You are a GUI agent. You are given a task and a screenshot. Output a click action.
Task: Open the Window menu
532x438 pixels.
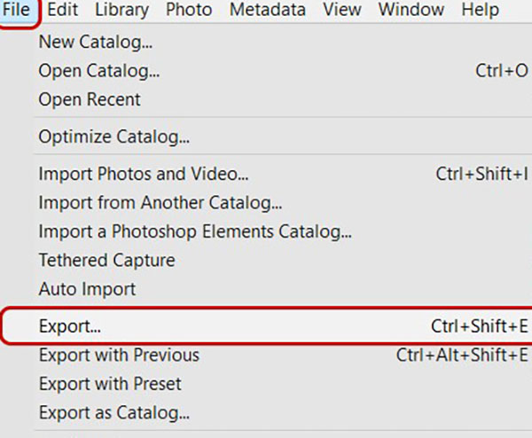pos(410,11)
